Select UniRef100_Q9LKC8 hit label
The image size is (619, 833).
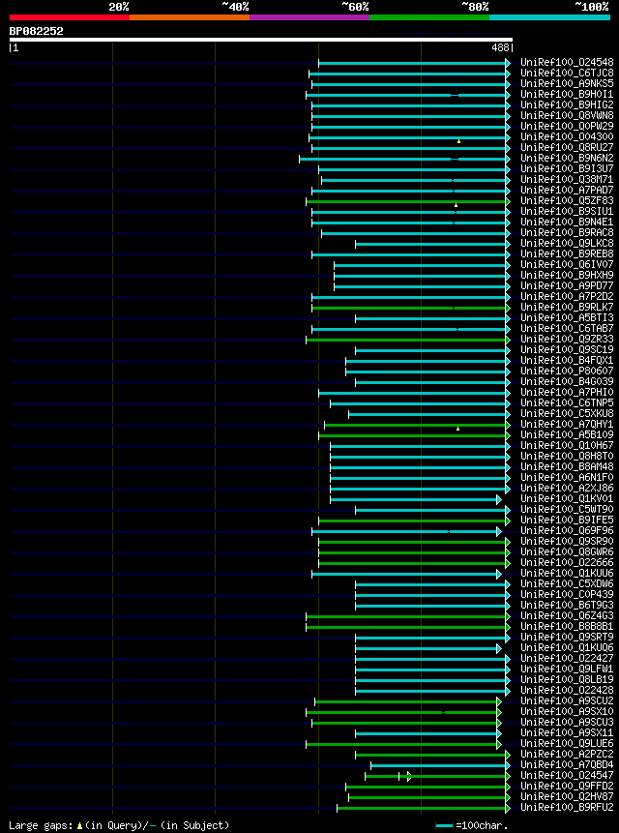[567, 243]
